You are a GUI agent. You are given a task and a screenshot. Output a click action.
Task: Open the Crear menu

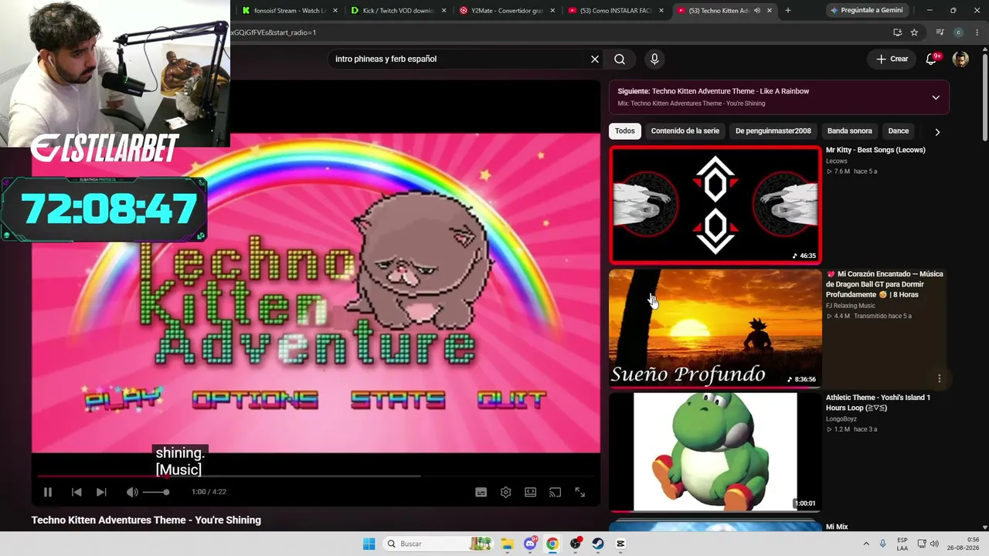click(x=892, y=59)
